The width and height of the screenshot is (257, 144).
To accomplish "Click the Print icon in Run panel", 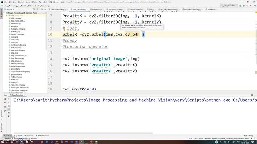I will (9, 113).
